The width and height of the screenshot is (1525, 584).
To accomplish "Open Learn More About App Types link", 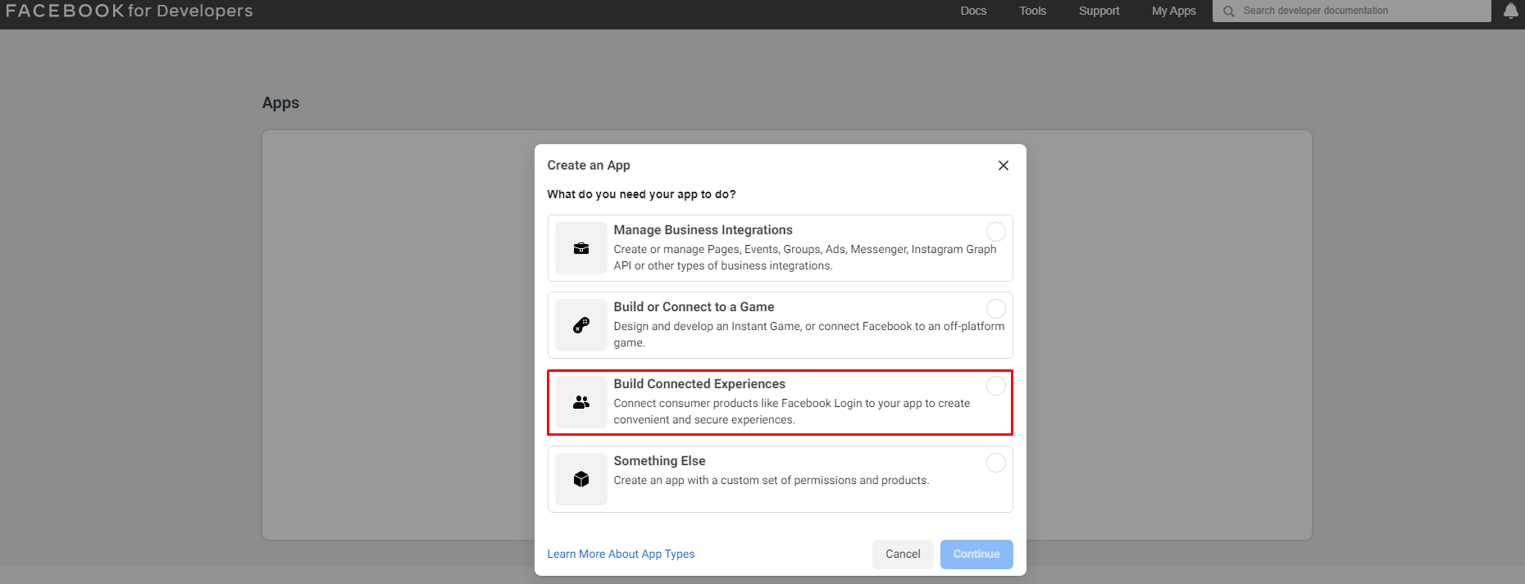I will 621,554.
